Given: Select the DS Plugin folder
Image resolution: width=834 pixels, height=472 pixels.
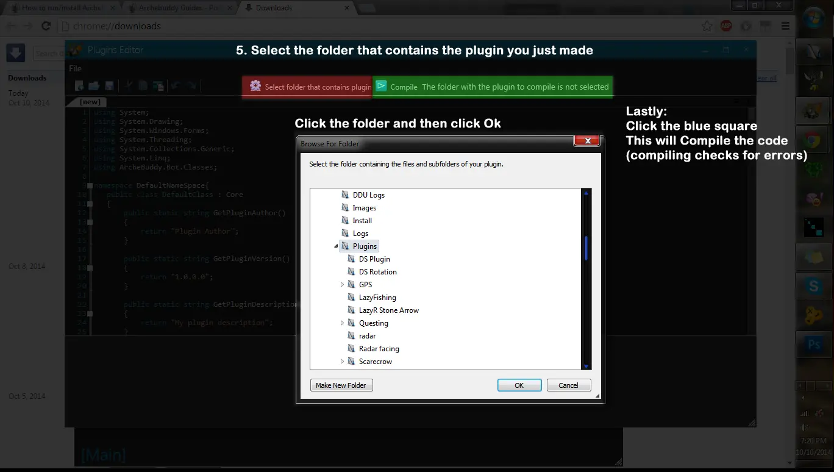Looking at the screenshot, I should [x=374, y=259].
